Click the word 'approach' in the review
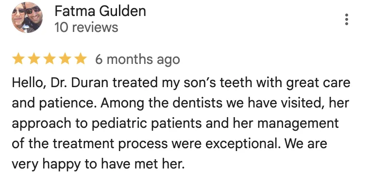 41,123
